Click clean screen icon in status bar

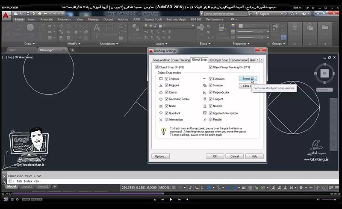[x=331, y=188]
